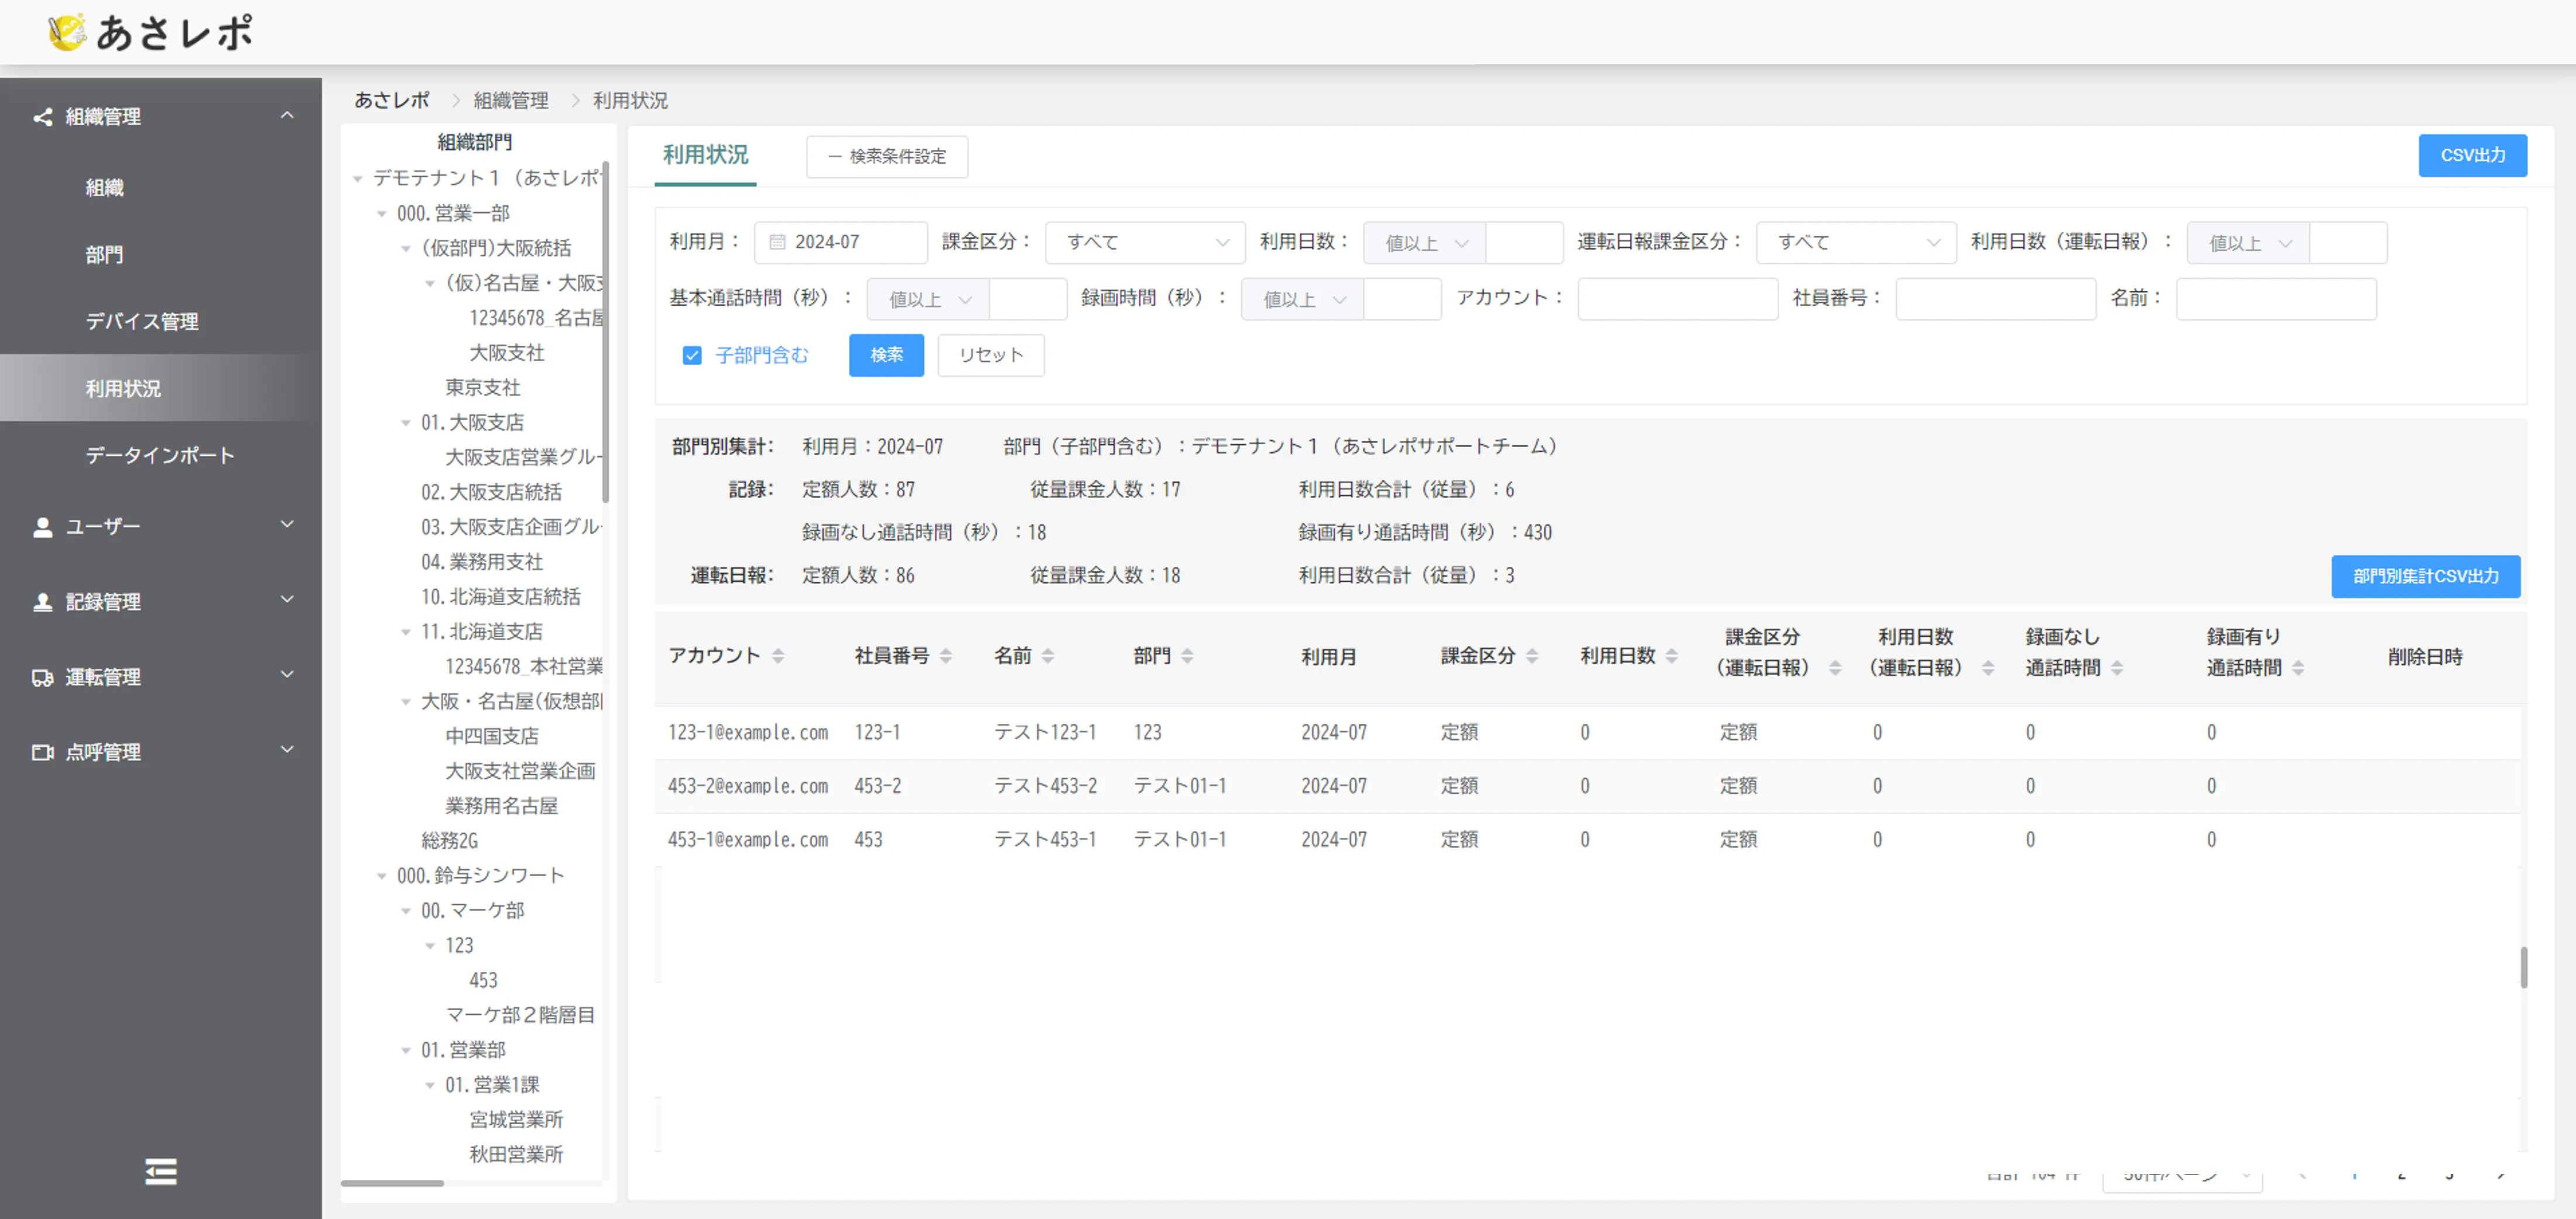Screen dimensions: 2576x1219
Task: Click the アカウント input field
Action: [x=1677, y=299]
